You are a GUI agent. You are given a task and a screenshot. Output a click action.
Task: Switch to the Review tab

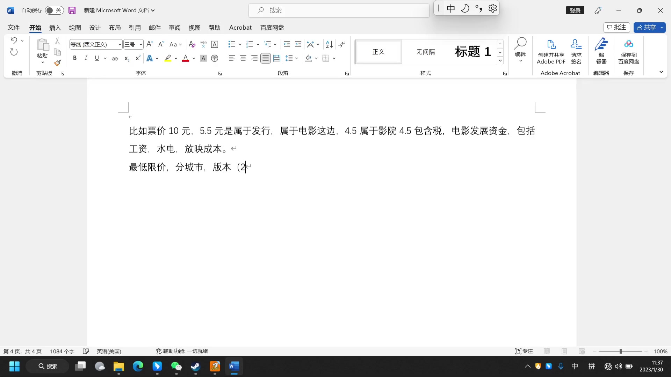[x=175, y=28]
